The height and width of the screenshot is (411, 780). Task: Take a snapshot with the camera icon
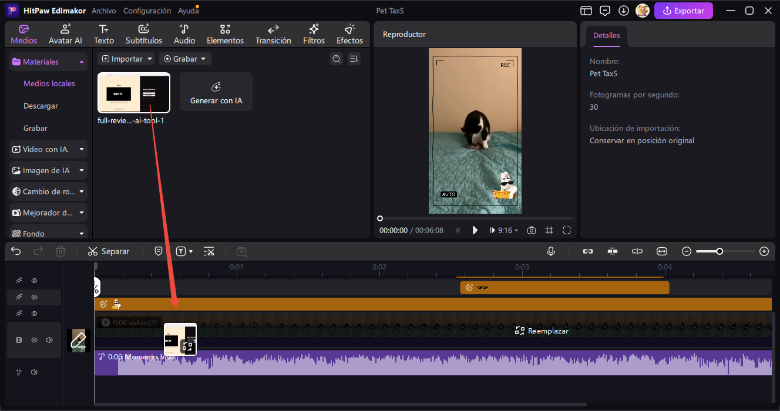pyautogui.click(x=531, y=231)
